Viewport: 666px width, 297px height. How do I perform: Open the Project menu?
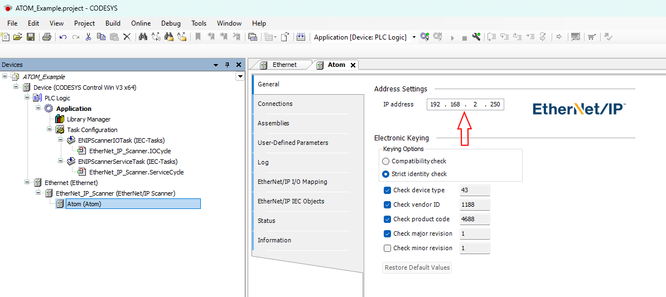[x=85, y=23]
